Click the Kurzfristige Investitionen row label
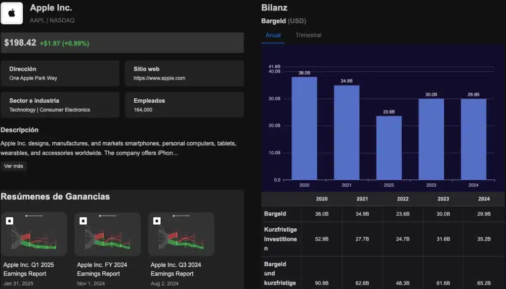Screen dimensions: 506x289 pos(281,239)
